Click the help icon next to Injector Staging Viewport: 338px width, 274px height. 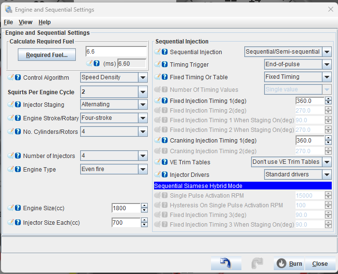tap(18, 104)
